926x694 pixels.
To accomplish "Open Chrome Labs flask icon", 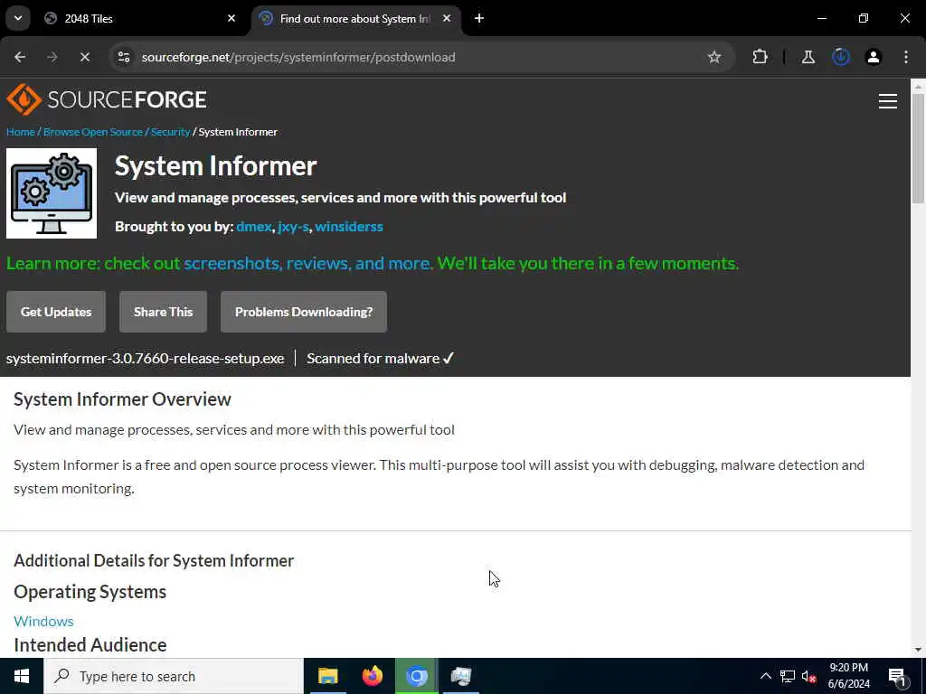I will [808, 57].
